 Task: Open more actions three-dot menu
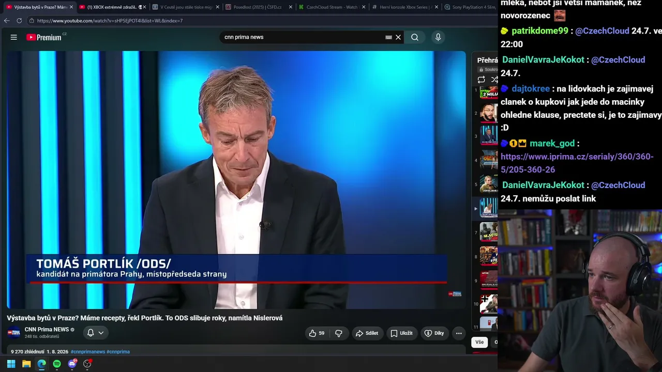point(459,333)
